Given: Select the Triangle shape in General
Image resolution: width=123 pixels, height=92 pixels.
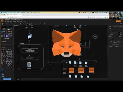Looking at the screenshot, I should (x=4, y=54).
